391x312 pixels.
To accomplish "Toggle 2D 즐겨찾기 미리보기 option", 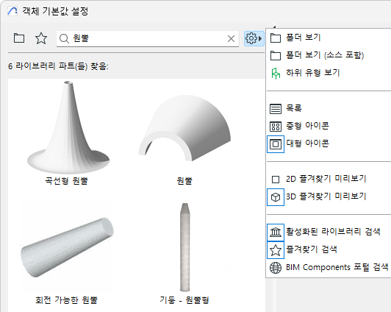I will click(x=329, y=179).
